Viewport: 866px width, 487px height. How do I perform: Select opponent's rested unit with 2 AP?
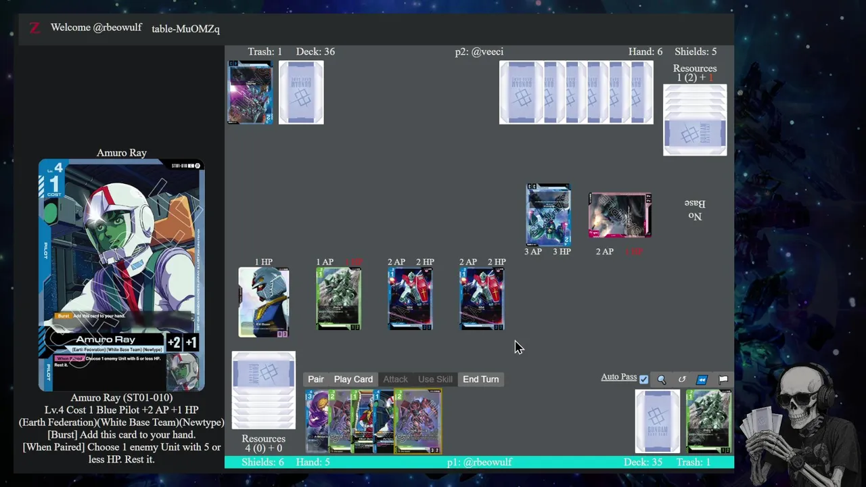click(x=620, y=215)
